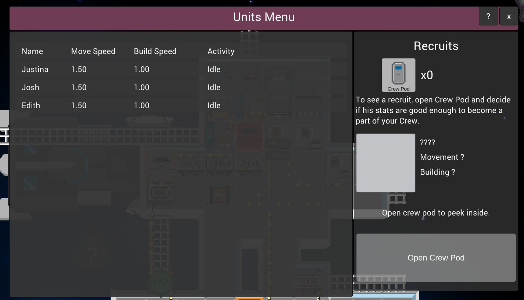Select Justina in the crew list
The width and height of the screenshot is (524, 300).
click(x=35, y=69)
